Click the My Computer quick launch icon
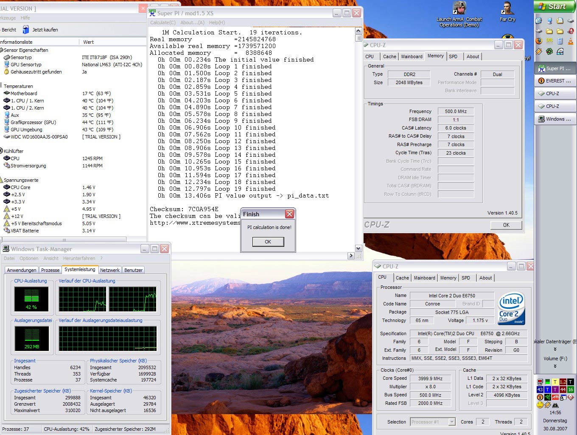Image resolution: width=577 pixels, height=435 pixels. coord(550,21)
